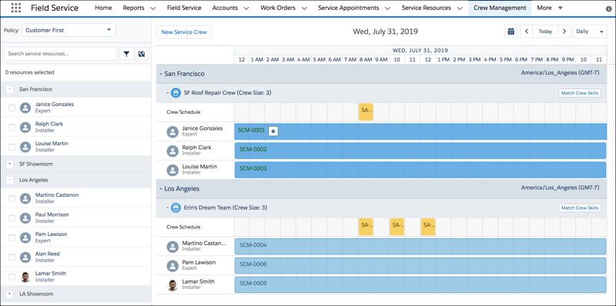Select Paul Morrison's checkbox
616x306 pixels.
point(12,218)
